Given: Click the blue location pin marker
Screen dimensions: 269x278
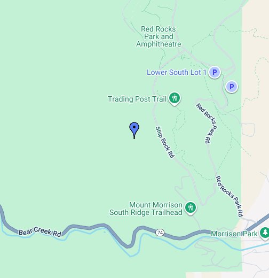Looking at the screenshot, I should click(134, 130).
